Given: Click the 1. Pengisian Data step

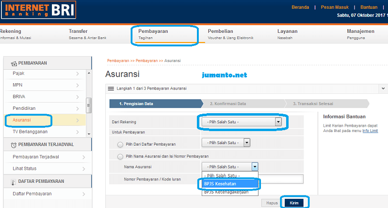Looking at the screenshot, I should pos(156,104).
